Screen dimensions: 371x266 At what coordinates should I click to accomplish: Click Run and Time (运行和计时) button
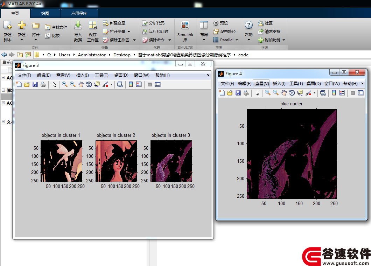pyautogui.click(x=155, y=31)
